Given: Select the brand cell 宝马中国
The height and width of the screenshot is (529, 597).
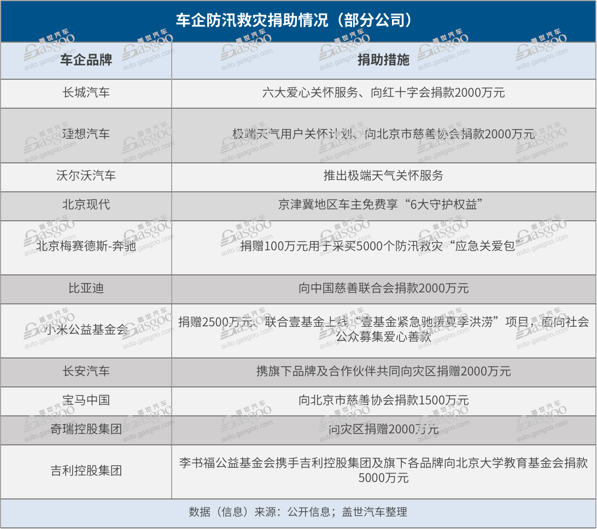Looking at the screenshot, I should [86, 401].
